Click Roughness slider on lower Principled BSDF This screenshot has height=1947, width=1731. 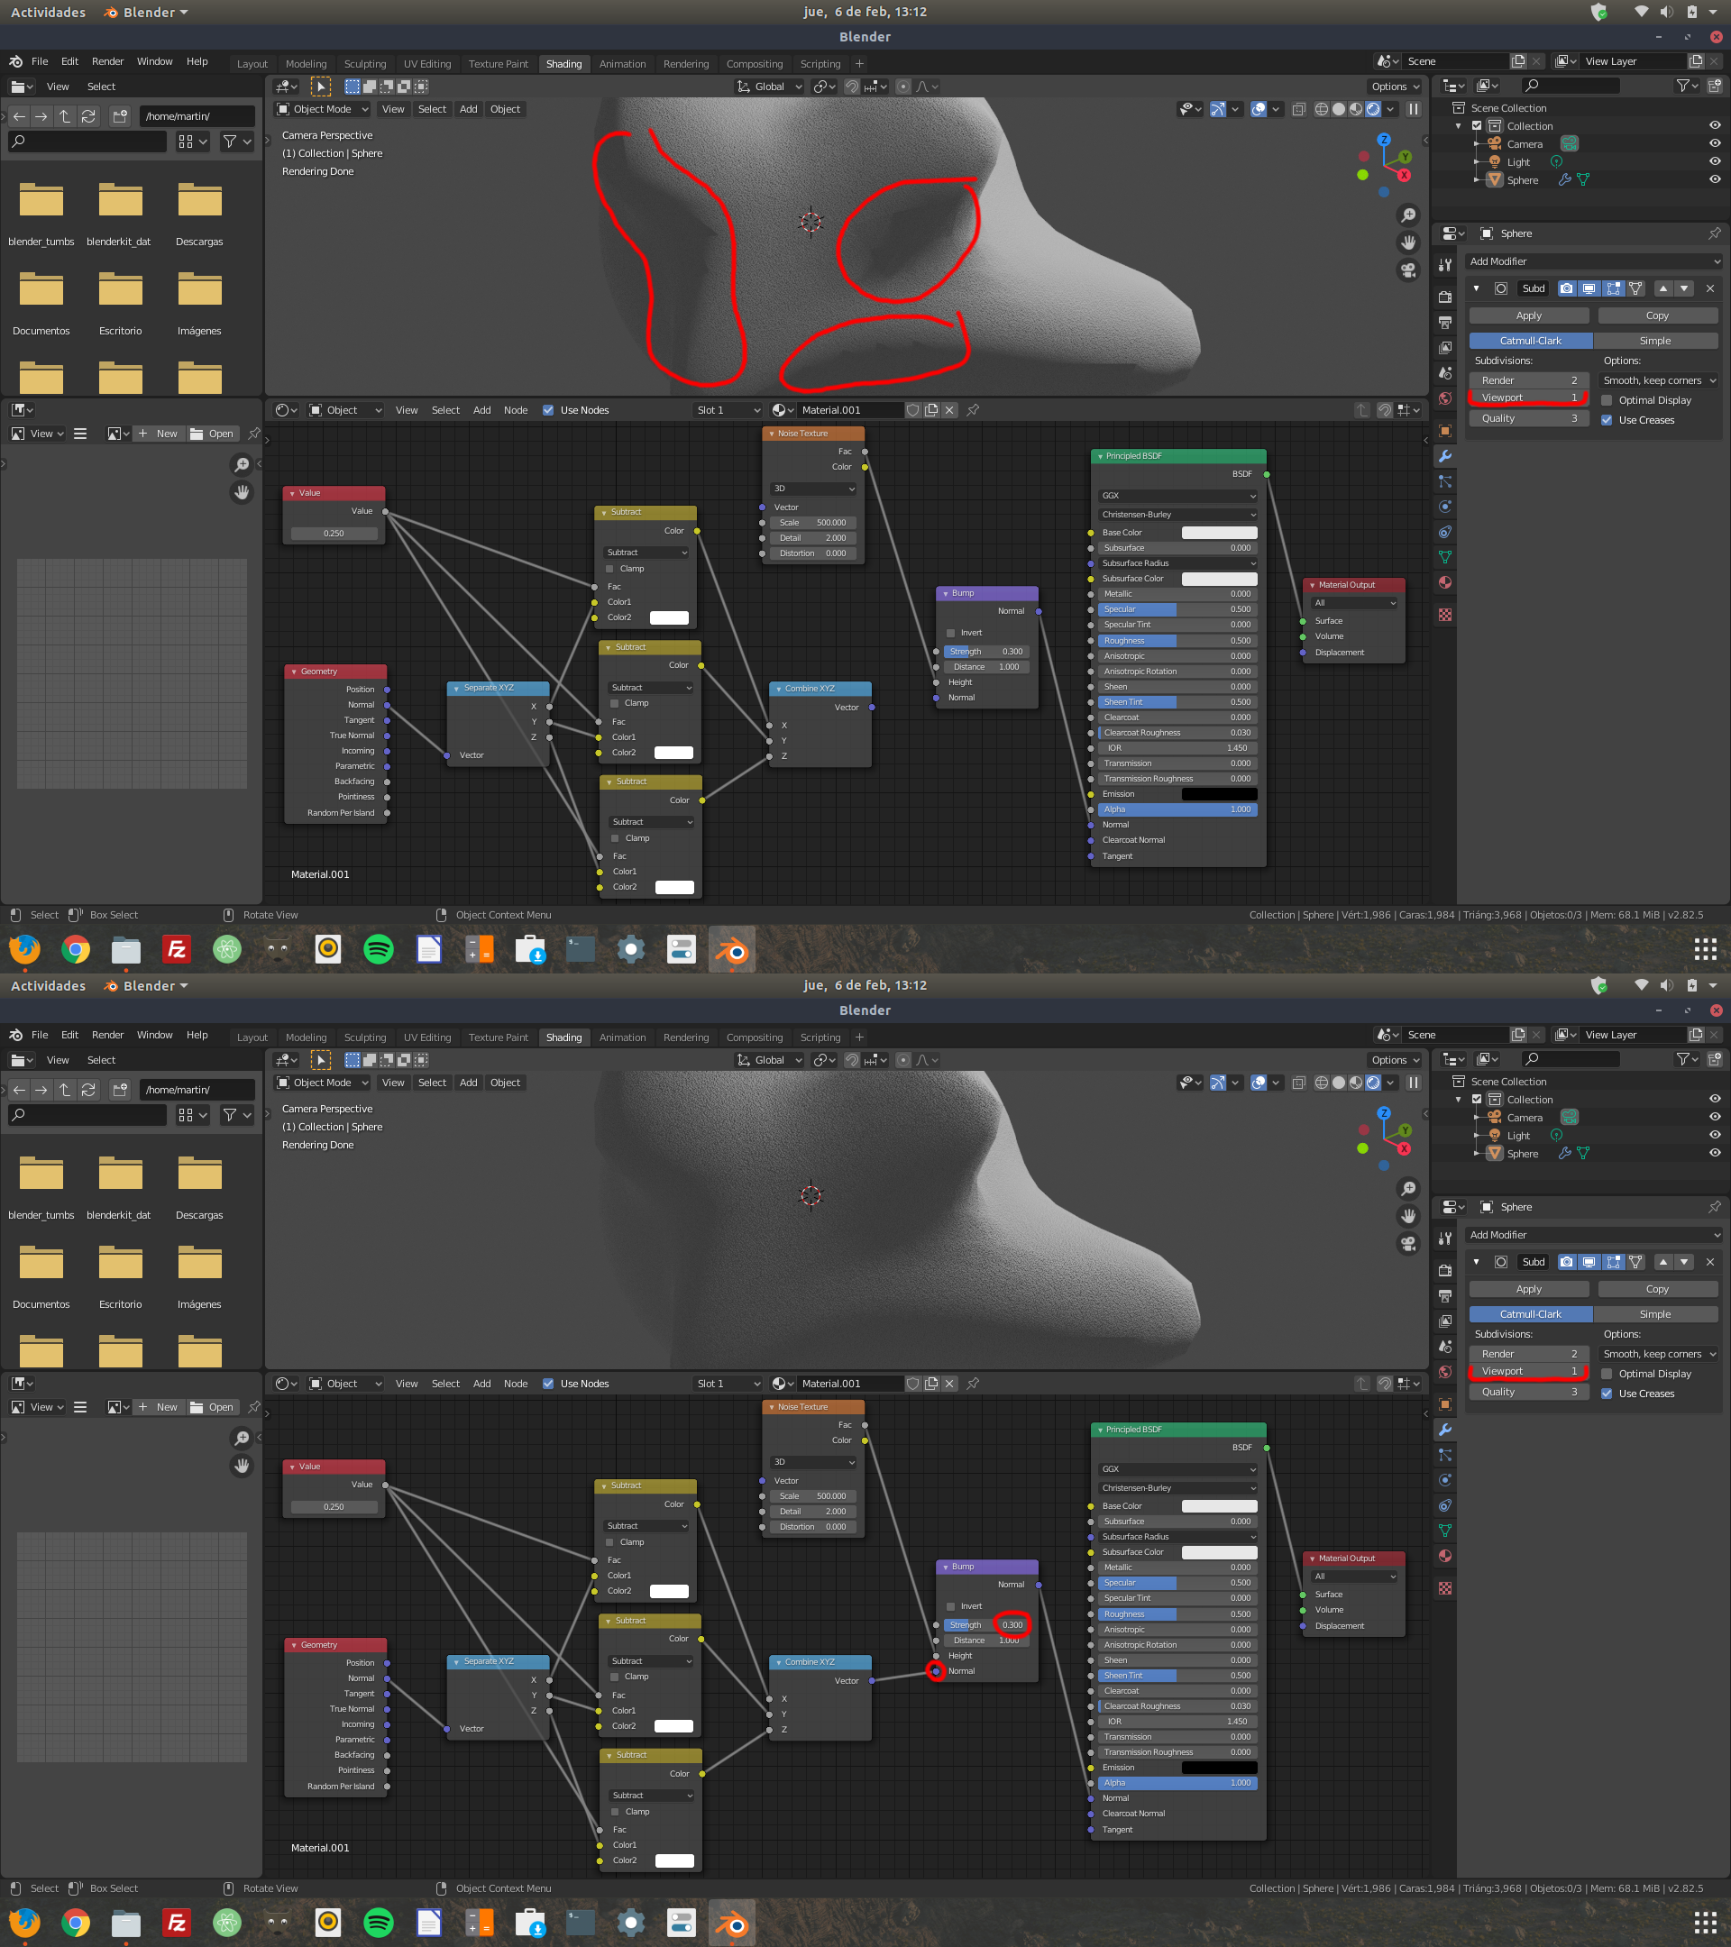(x=1177, y=1614)
